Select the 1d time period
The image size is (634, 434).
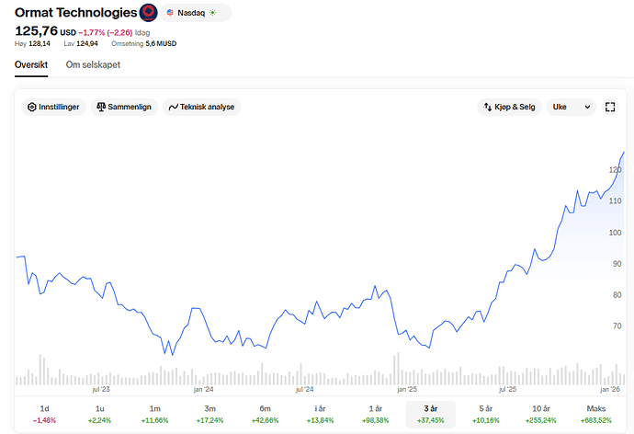pos(44,414)
